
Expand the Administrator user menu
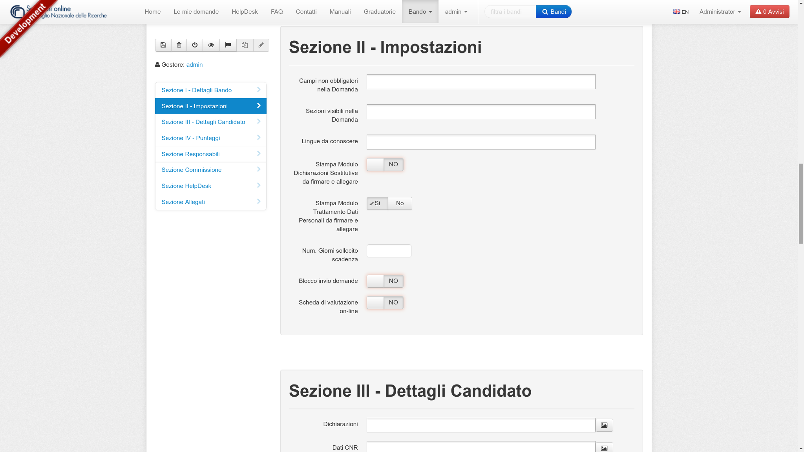(x=720, y=12)
